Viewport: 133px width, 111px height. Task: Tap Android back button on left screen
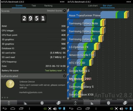point(5,108)
